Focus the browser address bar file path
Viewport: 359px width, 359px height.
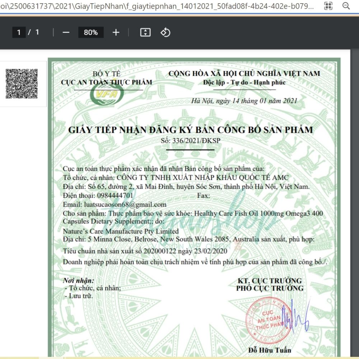(158, 6)
